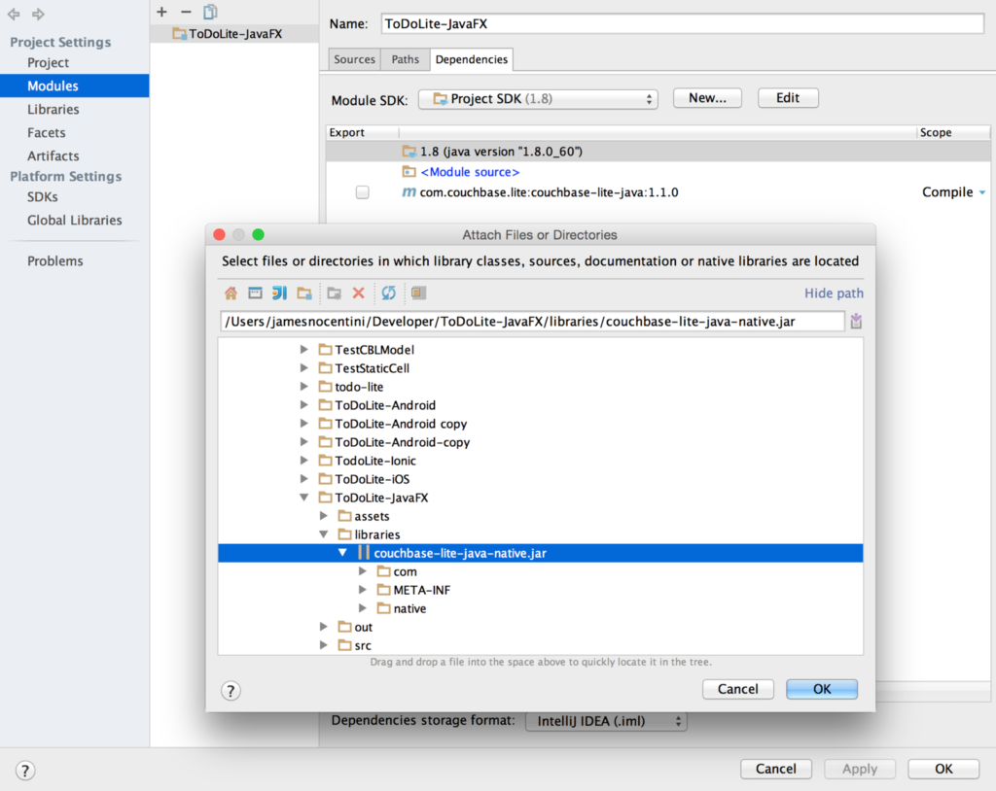Expand the native folder in the tree

click(362, 608)
